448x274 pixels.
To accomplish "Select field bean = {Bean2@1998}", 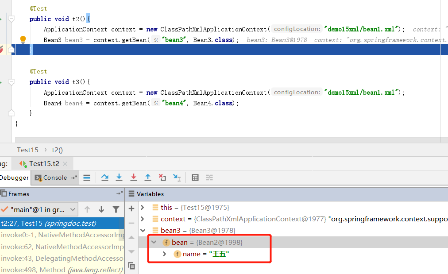I will pyautogui.click(x=207, y=242).
